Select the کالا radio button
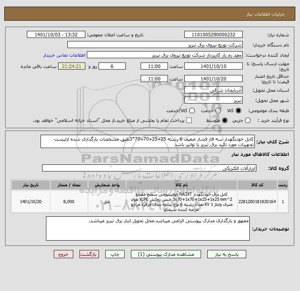Viewport: 300px width, 291px height. (x=238, y=111)
